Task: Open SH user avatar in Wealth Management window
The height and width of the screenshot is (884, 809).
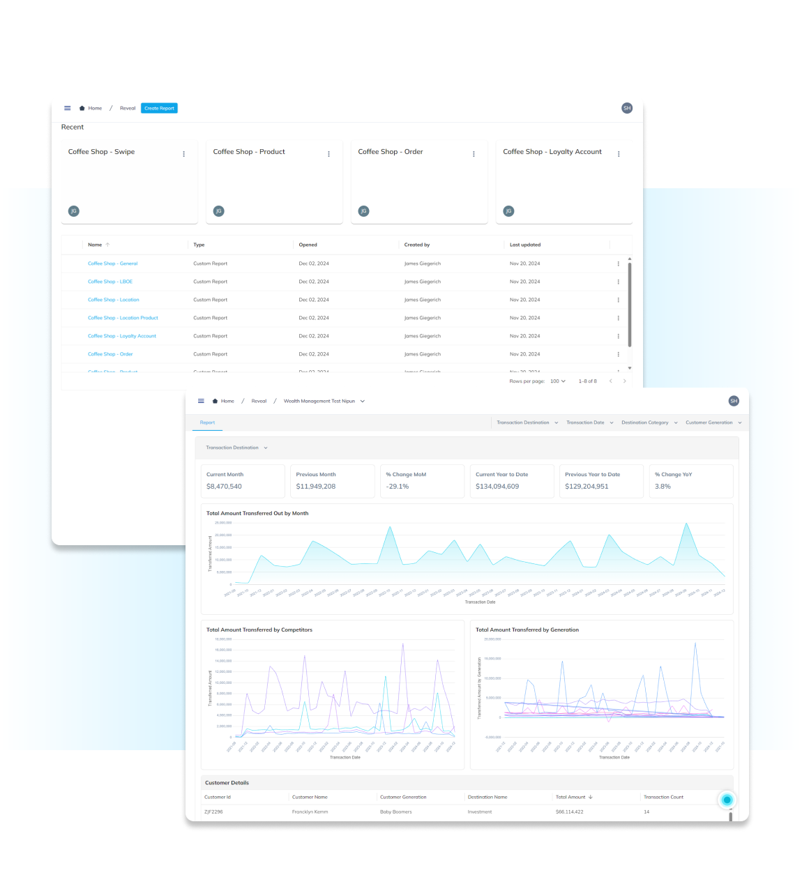Action: (733, 401)
